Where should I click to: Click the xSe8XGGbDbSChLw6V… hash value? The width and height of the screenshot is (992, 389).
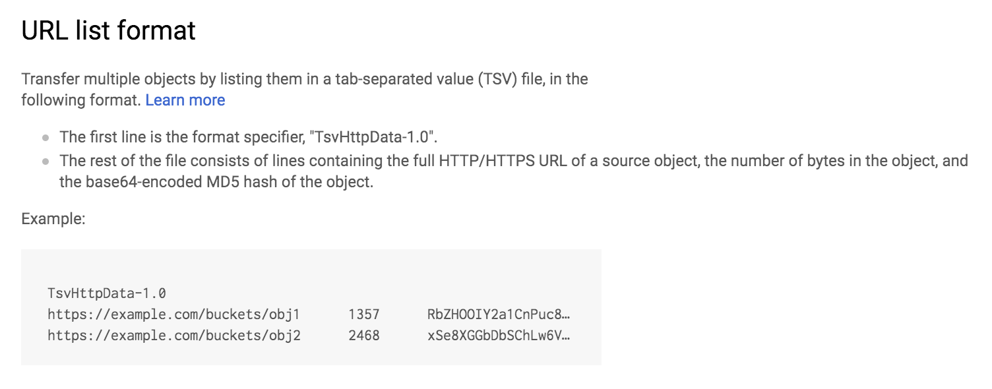tap(499, 336)
